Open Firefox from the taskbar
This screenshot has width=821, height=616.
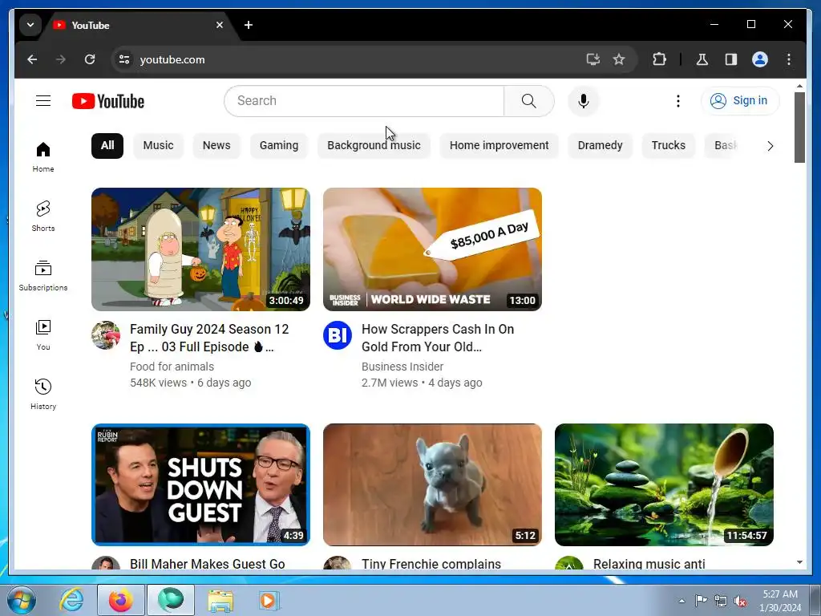(x=120, y=600)
